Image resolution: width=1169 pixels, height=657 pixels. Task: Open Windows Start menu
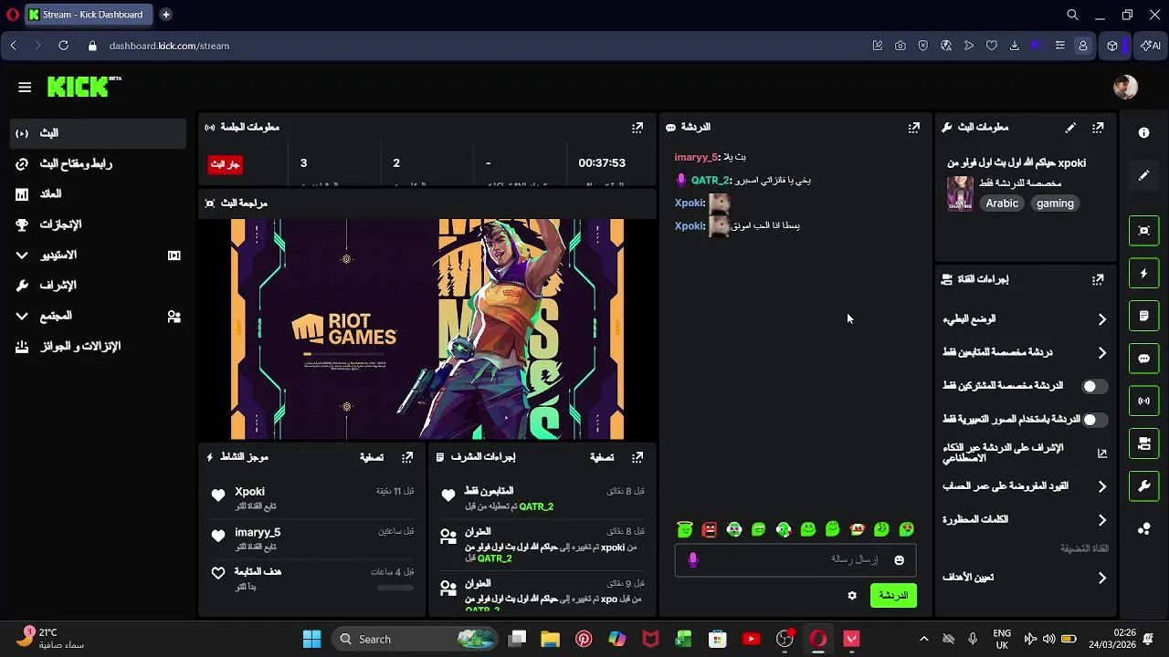311,639
